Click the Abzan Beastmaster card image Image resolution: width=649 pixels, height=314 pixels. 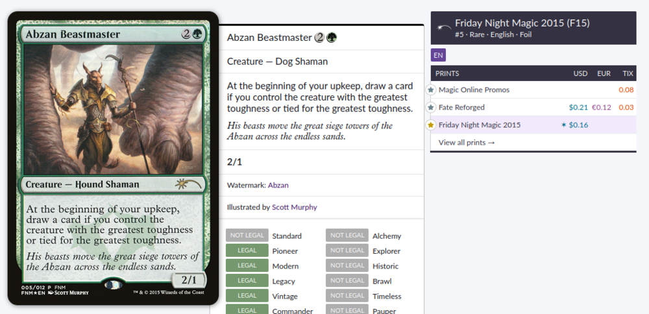pos(113,158)
